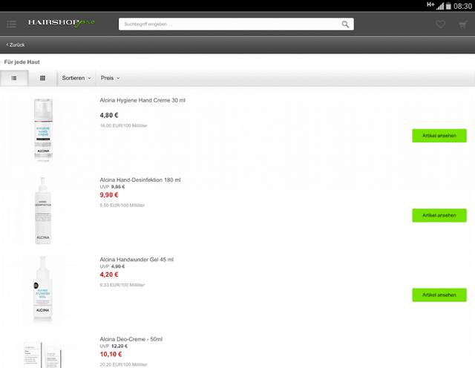
Task: Click the Für jede Haut heading
Action: pyautogui.click(x=22, y=62)
